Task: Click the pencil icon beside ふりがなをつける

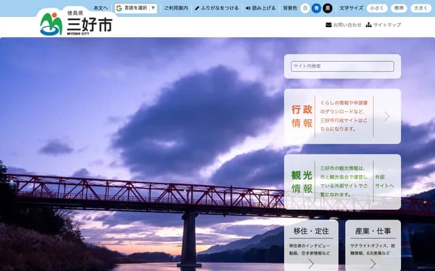Action: (x=197, y=8)
